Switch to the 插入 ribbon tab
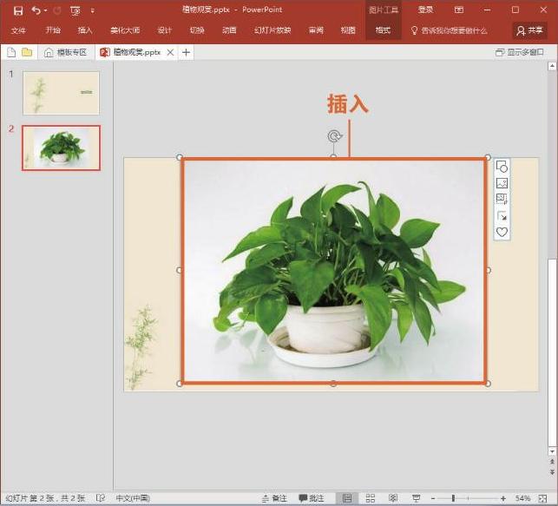 point(85,30)
